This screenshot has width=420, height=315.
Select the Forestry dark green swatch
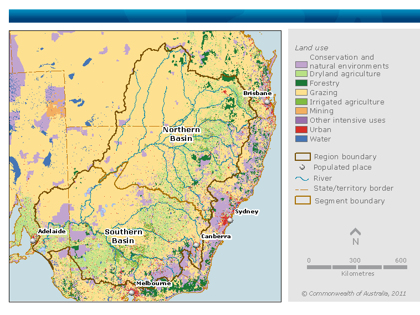pos(301,83)
